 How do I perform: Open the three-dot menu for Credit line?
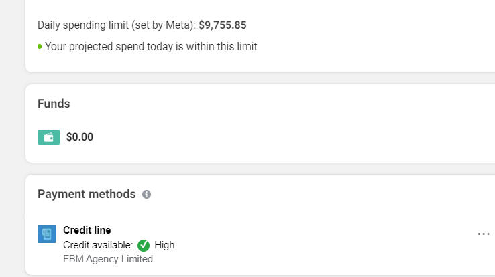[484, 234]
